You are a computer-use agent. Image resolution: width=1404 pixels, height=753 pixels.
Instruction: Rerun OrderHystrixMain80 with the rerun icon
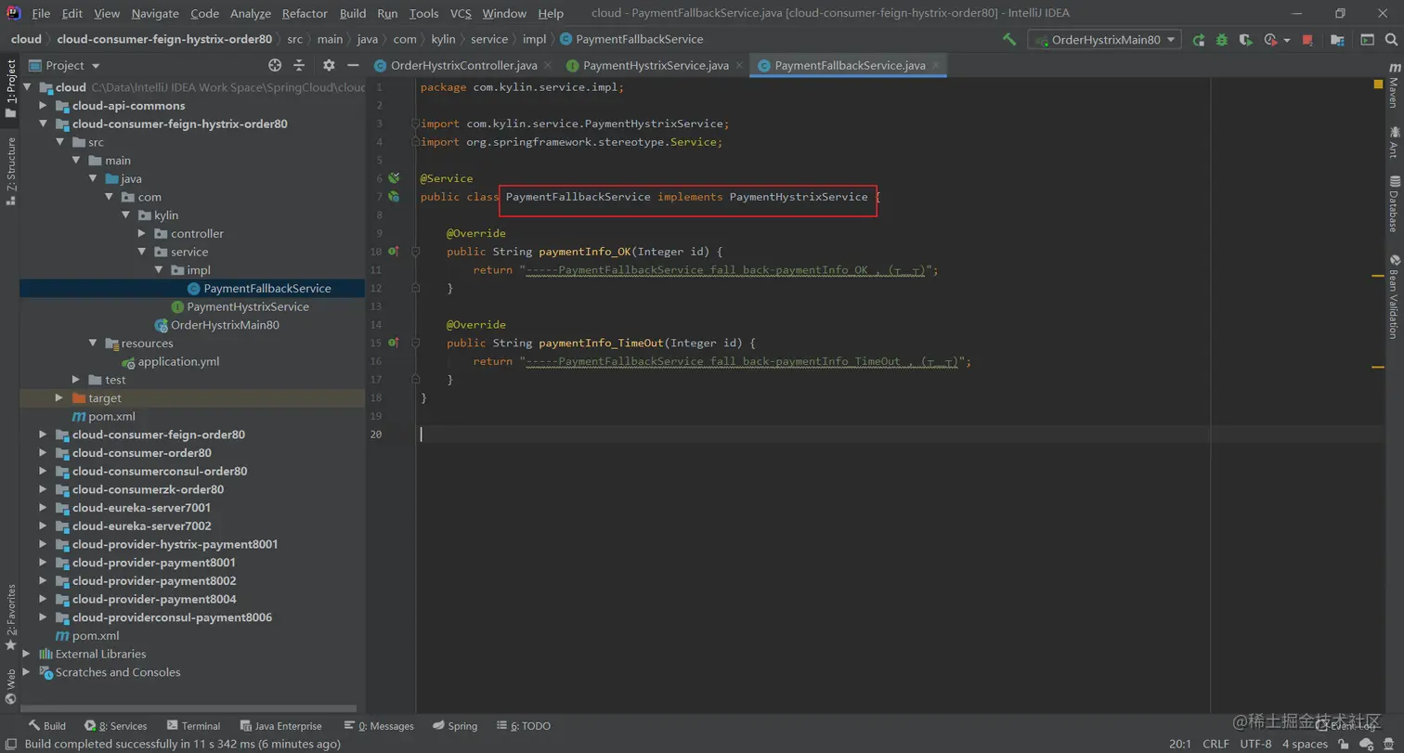tap(1199, 40)
